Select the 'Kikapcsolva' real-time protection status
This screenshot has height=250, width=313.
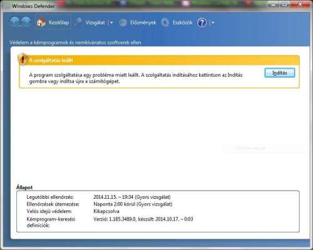point(106,211)
